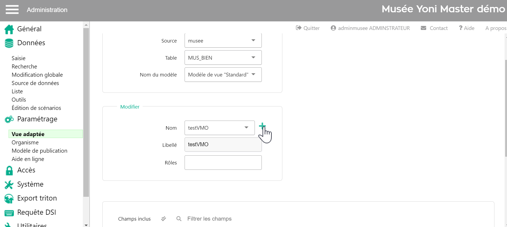Viewport: 507px width, 227px height.
Task: Open the Source dropdown showing musee
Action: (x=223, y=40)
